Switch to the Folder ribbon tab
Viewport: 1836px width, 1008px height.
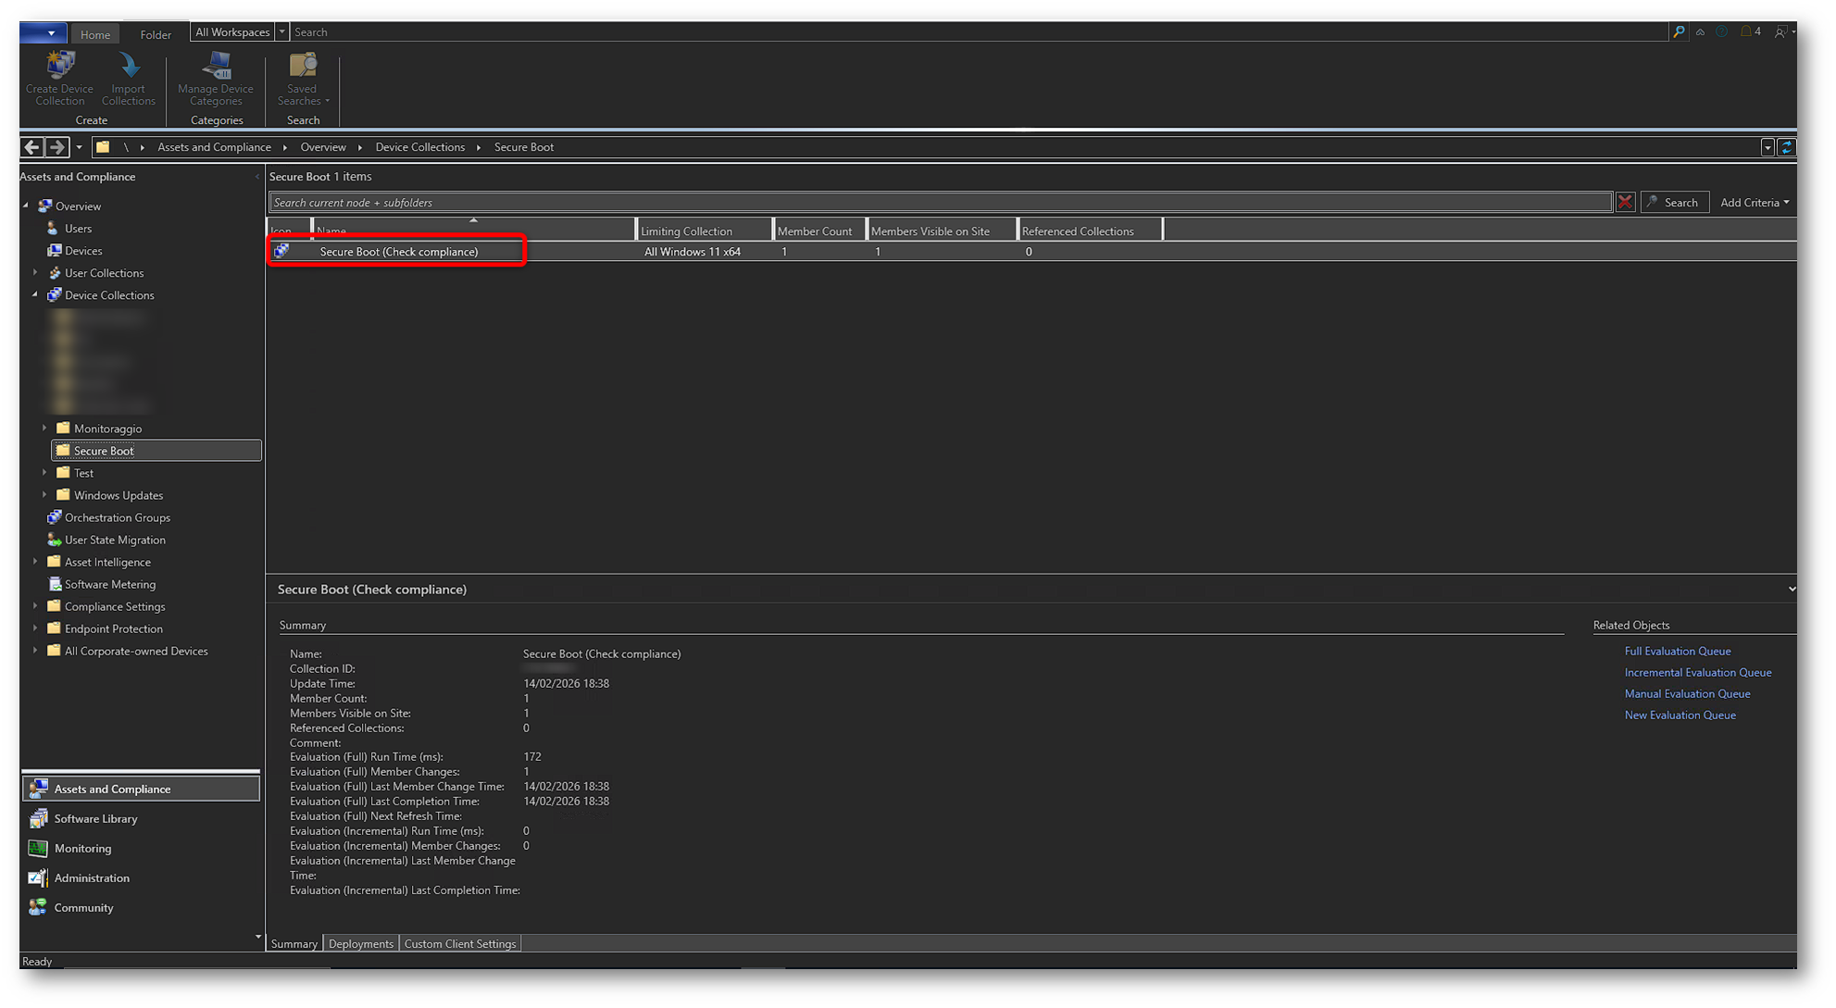coord(156,34)
